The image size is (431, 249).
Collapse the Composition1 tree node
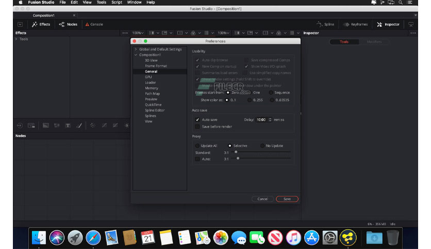coord(136,55)
